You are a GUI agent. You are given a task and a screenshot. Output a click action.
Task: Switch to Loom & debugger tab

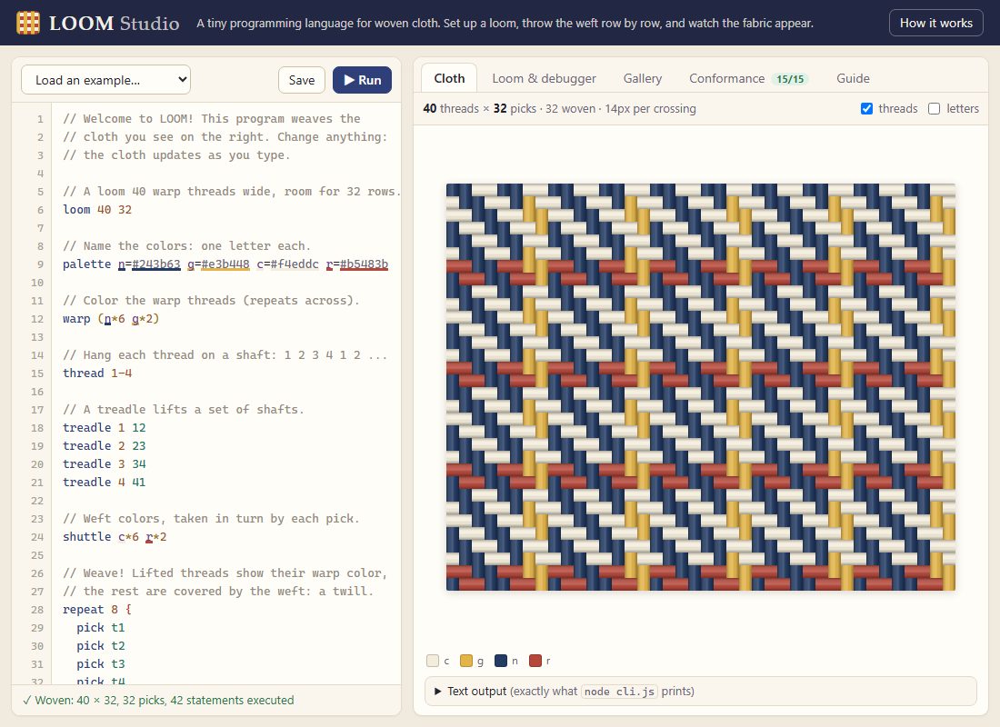pos(544,78)
